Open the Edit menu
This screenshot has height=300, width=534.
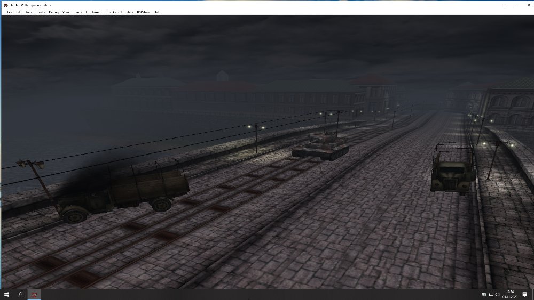pyautogui.click(x=19, y=12)
